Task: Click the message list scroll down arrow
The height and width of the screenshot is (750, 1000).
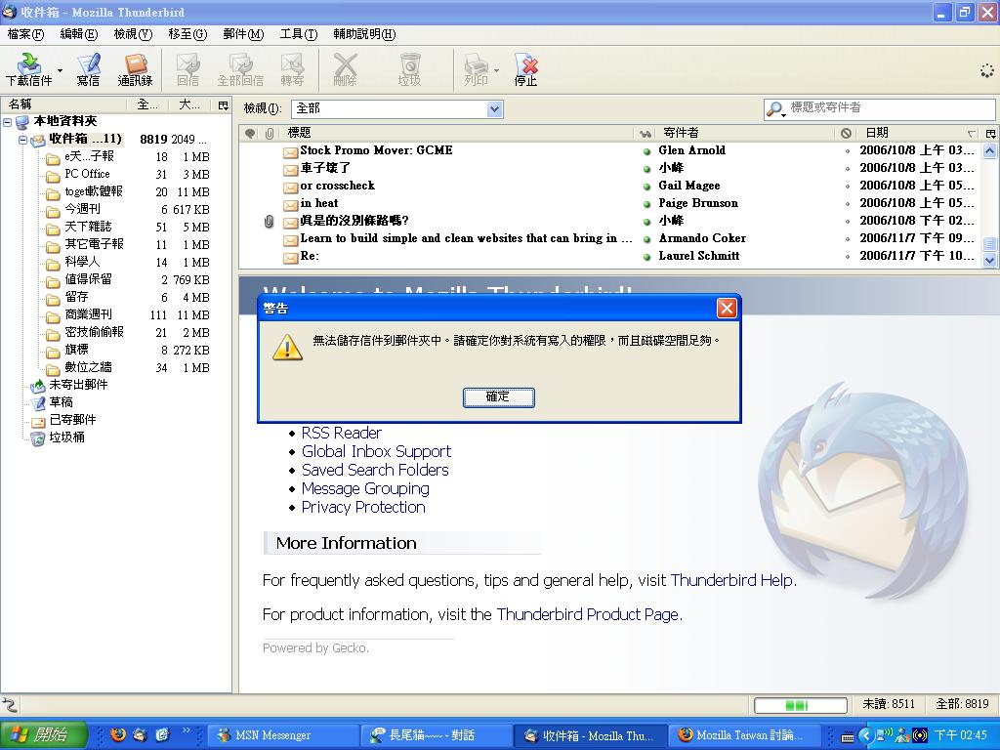Action: [989, 260]
